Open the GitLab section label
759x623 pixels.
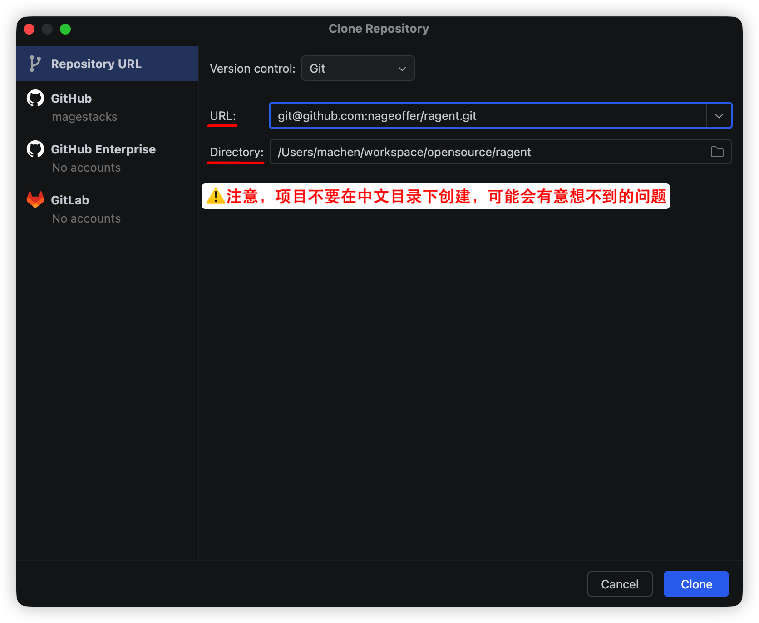coord(70,200)
